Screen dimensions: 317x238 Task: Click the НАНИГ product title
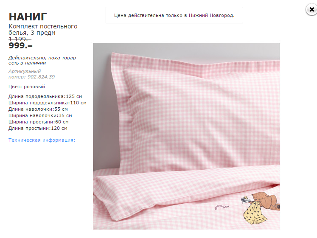[28, 17]
